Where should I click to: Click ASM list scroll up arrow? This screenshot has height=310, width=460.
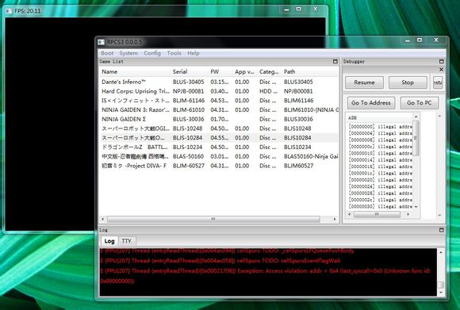(416, 117)
